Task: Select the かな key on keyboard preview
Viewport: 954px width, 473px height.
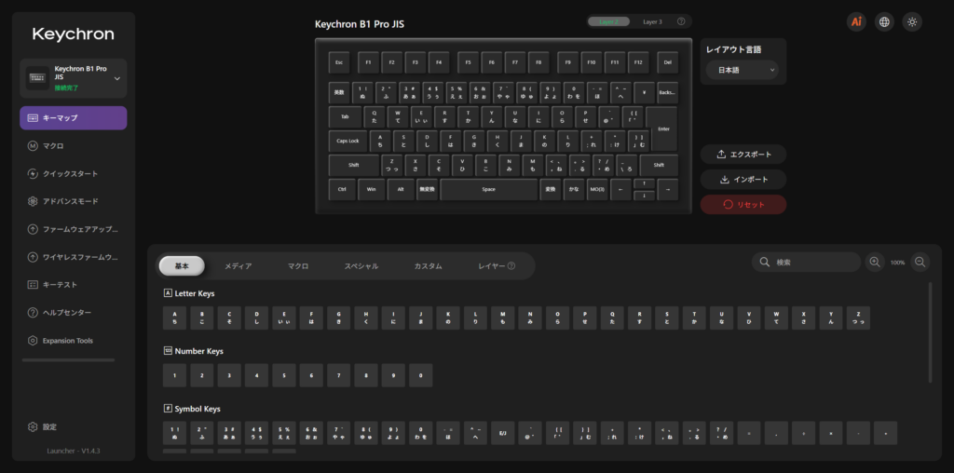Action: (x=574, y=190)
